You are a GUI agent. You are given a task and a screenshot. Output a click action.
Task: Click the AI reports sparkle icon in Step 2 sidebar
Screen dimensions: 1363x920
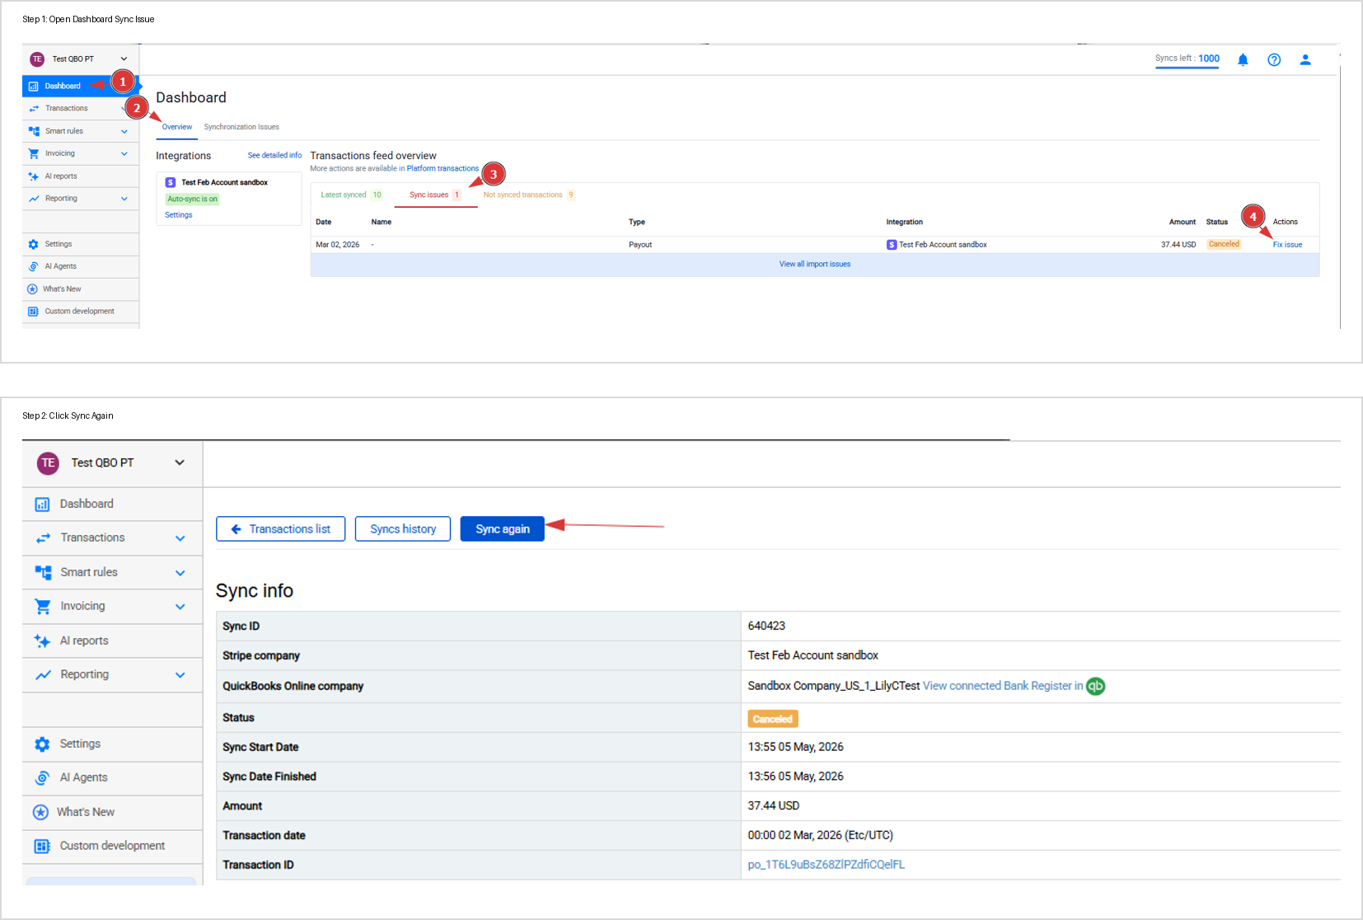pos(42,641)
